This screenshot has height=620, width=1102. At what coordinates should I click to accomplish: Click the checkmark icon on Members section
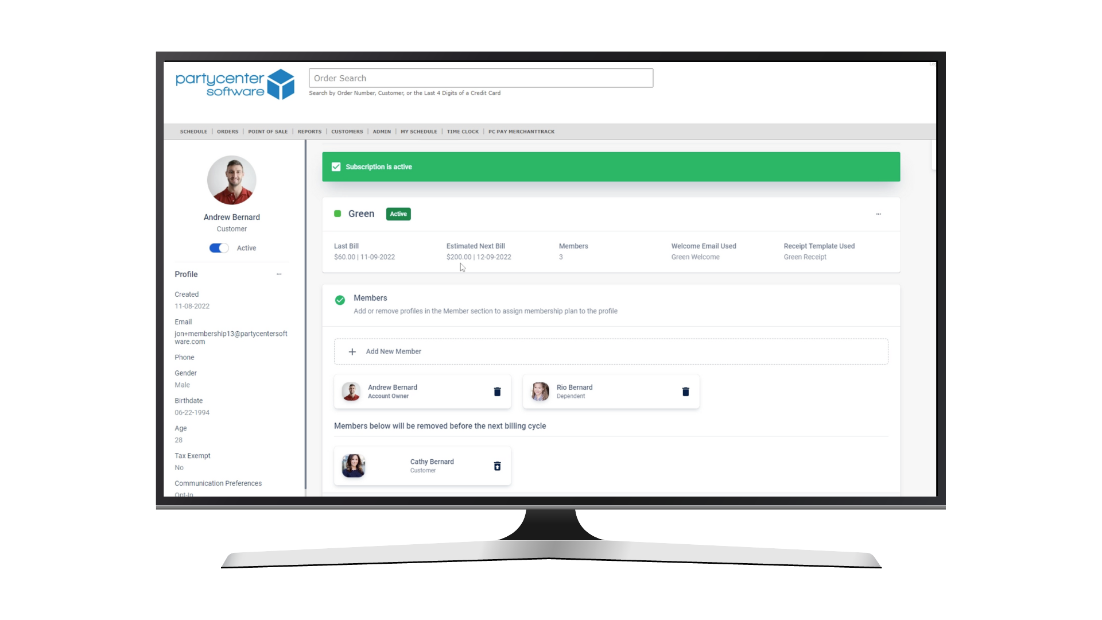(x=340, y=300)
